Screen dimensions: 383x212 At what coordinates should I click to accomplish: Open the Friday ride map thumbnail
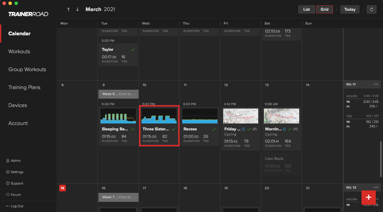[241, 116]
